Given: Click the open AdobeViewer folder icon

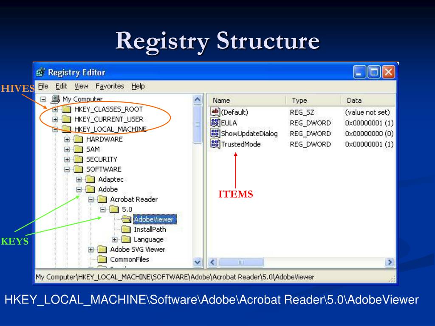Looking at the screenshot, I should point(126,219).
